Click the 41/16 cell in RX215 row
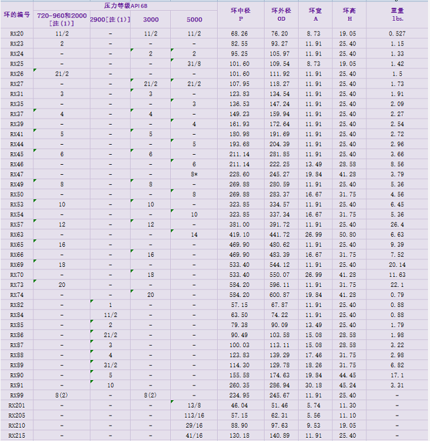This screenshot has height=441, width=430. (x=194, y=436)
